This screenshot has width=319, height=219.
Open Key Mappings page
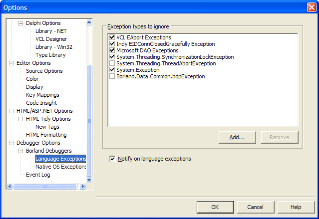click(42, 95)
